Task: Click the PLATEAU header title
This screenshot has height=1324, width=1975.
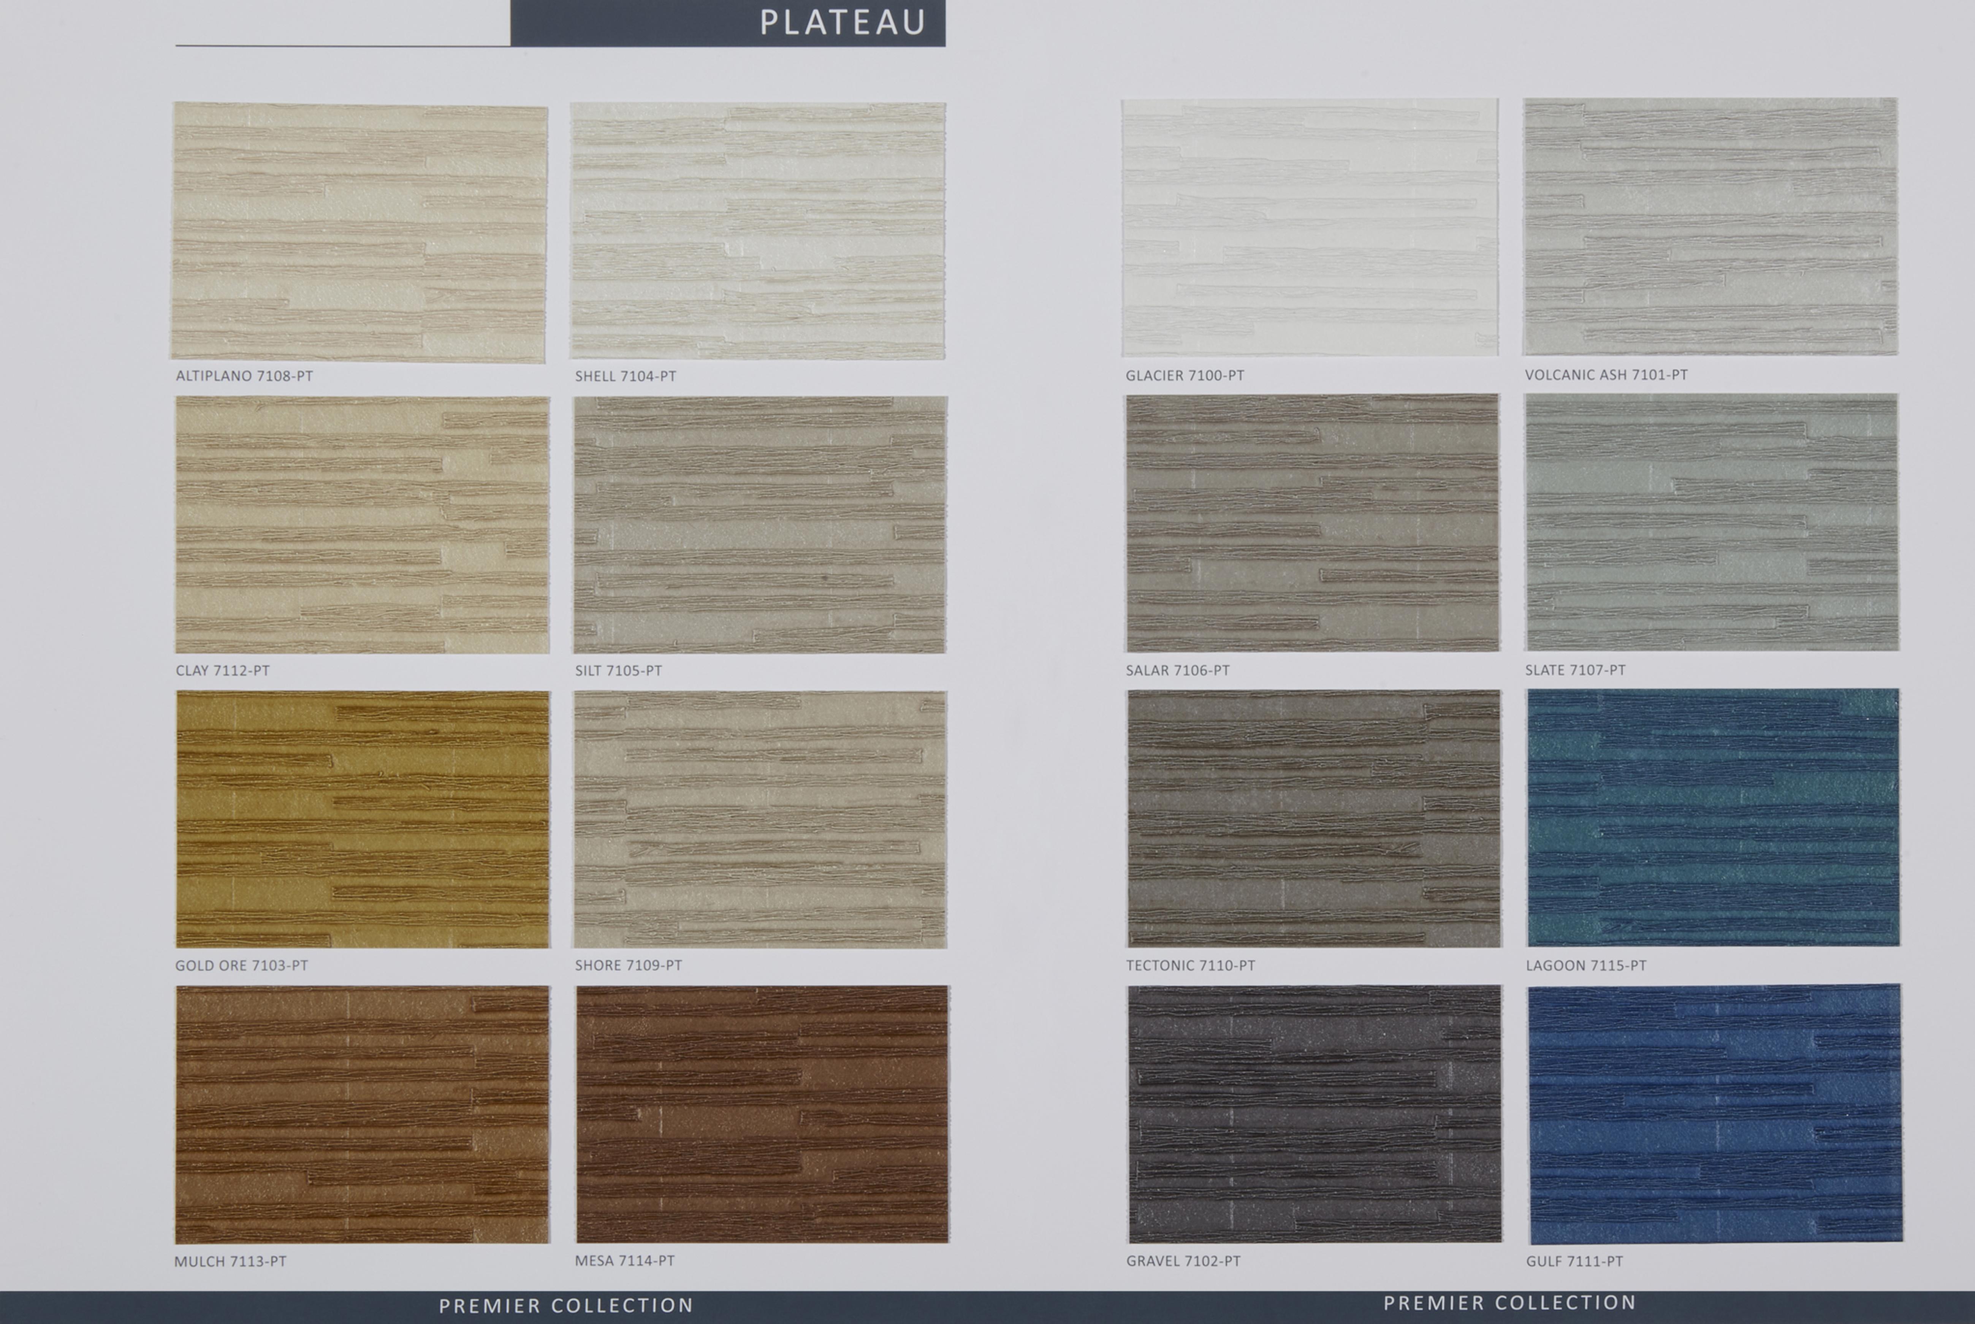Action: pyautogui.click(x=843, y=23)
